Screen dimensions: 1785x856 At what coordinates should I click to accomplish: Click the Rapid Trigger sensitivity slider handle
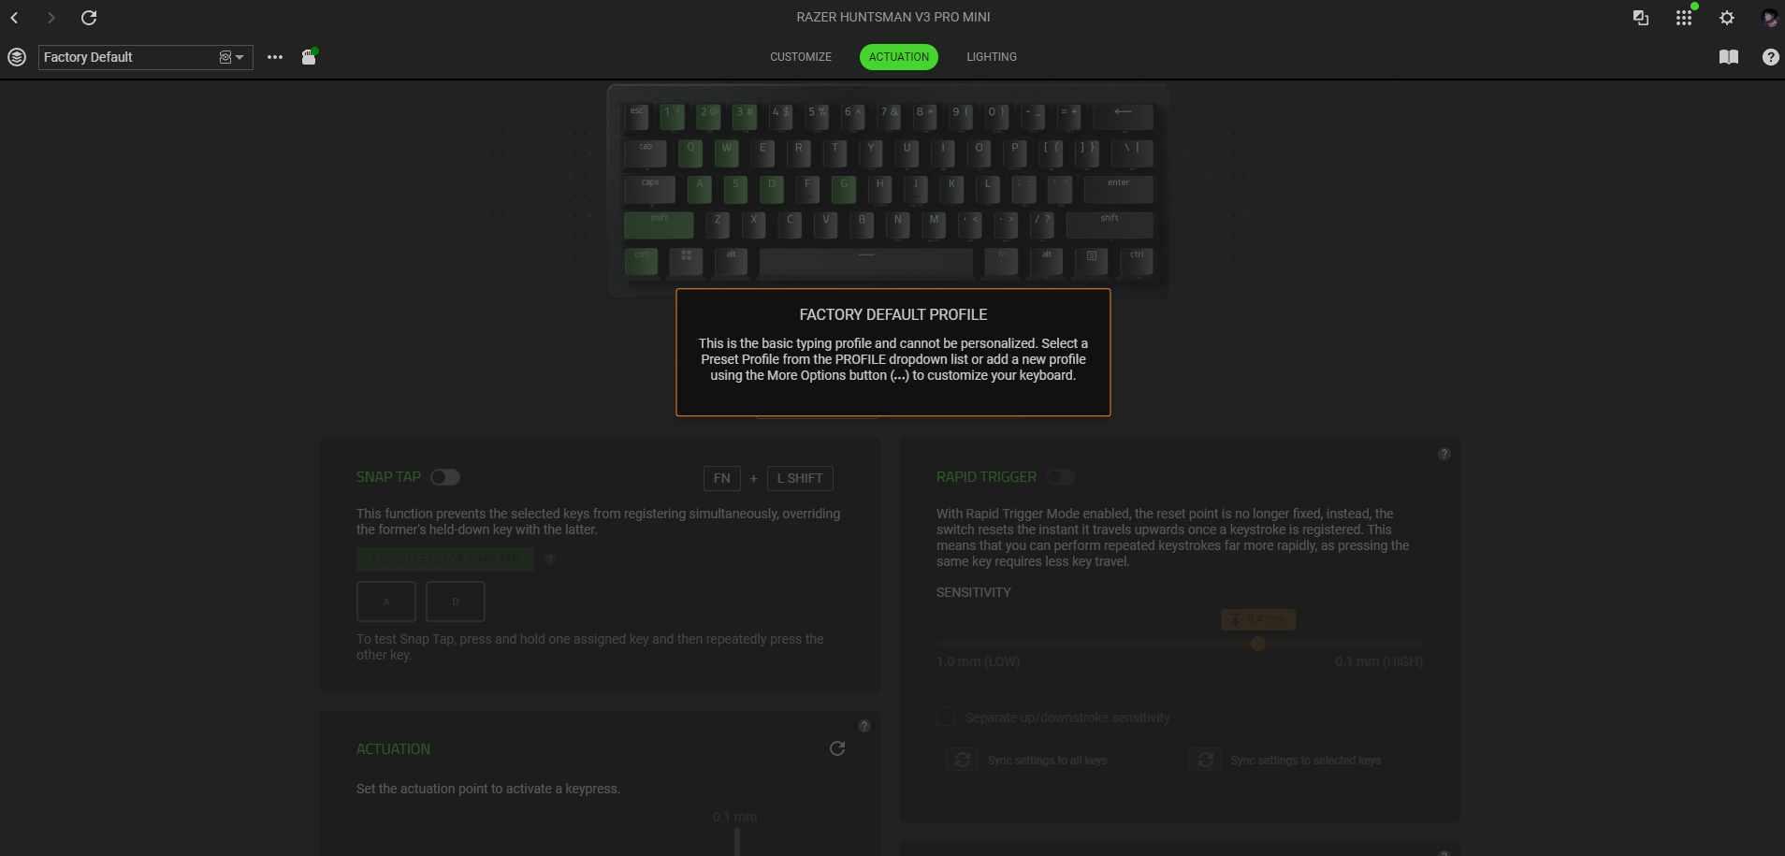pyautogui.click(x=1258, y=644)
